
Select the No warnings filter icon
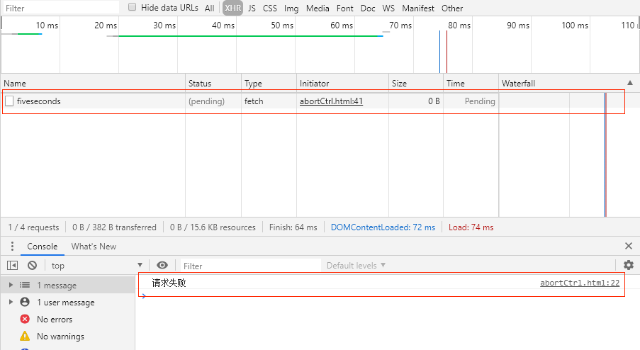25,337
